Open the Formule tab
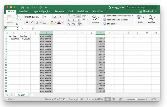This screenshot has width=167, height=107. 59,11
